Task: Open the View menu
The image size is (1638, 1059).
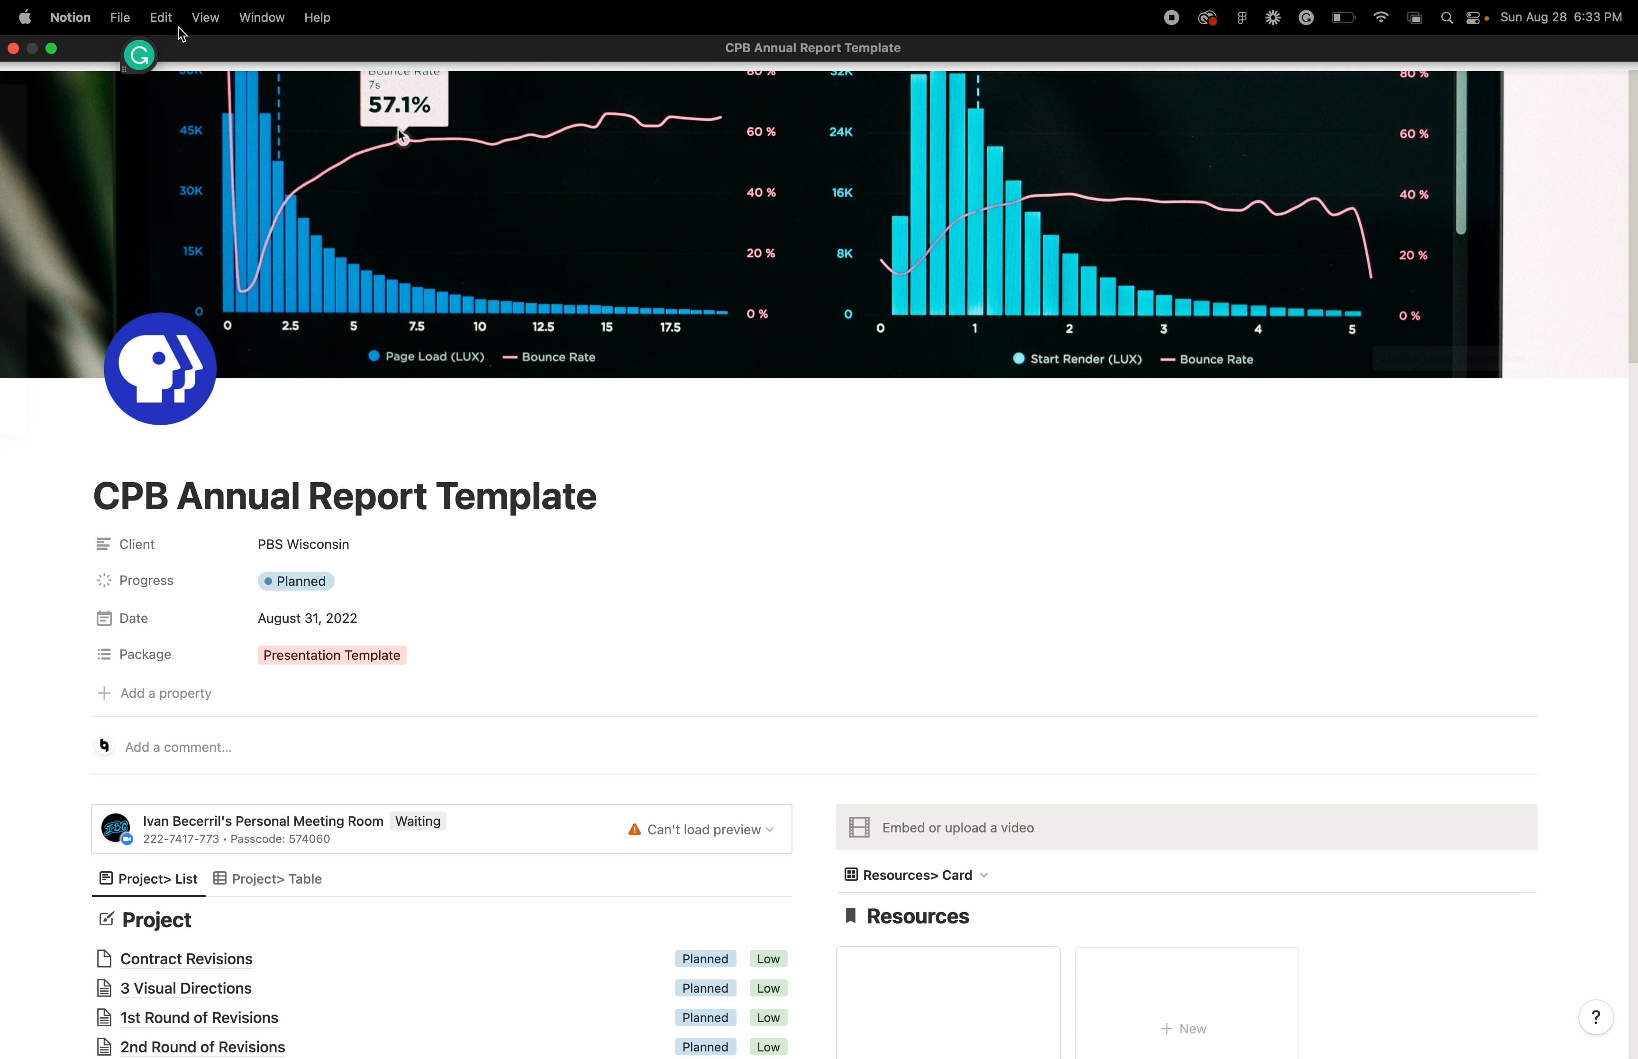Action: pos(205,18)
